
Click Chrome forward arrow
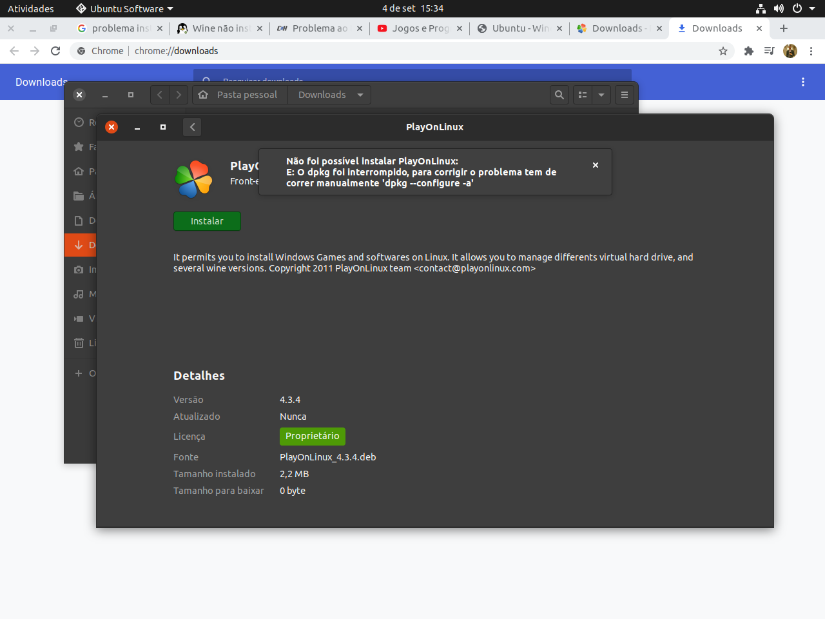click(x=35, y=51)
